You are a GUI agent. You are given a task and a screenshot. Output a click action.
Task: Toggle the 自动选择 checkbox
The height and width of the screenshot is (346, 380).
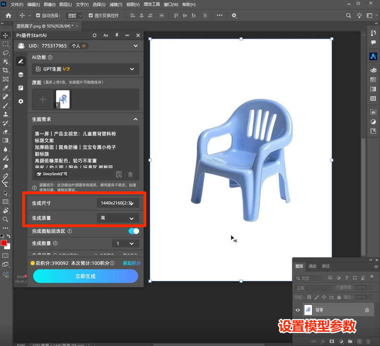(38, 16)
